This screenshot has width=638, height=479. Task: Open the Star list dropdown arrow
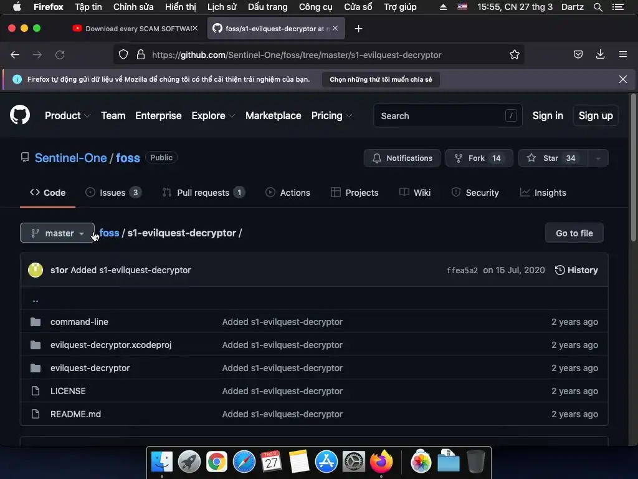598,158
